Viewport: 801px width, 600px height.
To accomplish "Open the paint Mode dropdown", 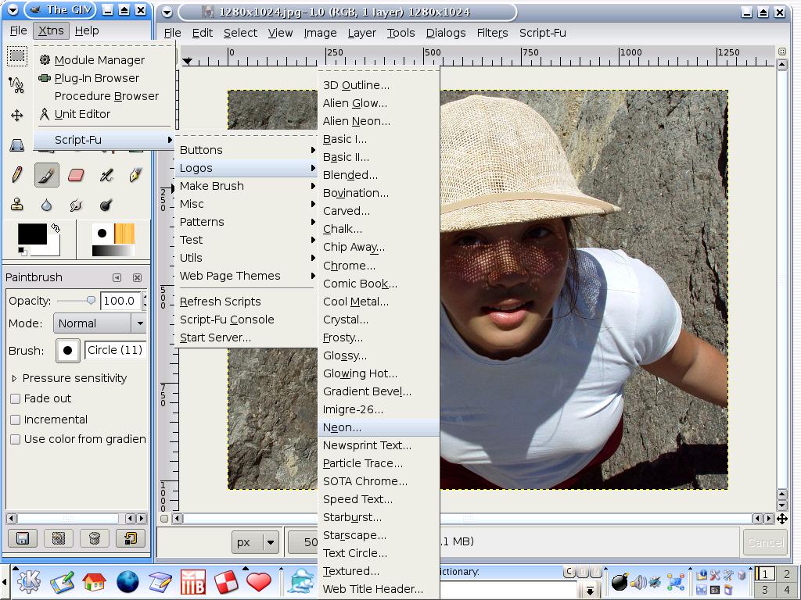I will [99, 323].
